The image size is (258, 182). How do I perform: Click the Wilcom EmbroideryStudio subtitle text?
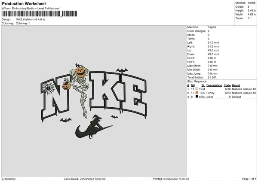click(x=31, y=9)
